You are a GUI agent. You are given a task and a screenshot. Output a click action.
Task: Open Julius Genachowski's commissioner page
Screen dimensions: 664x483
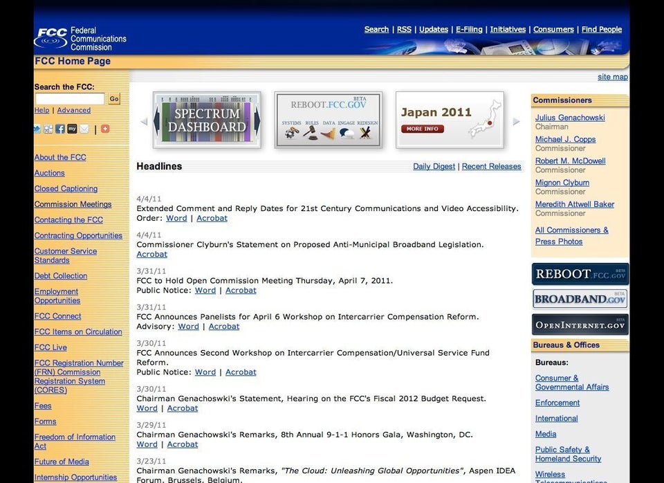(x=570, y=118)
